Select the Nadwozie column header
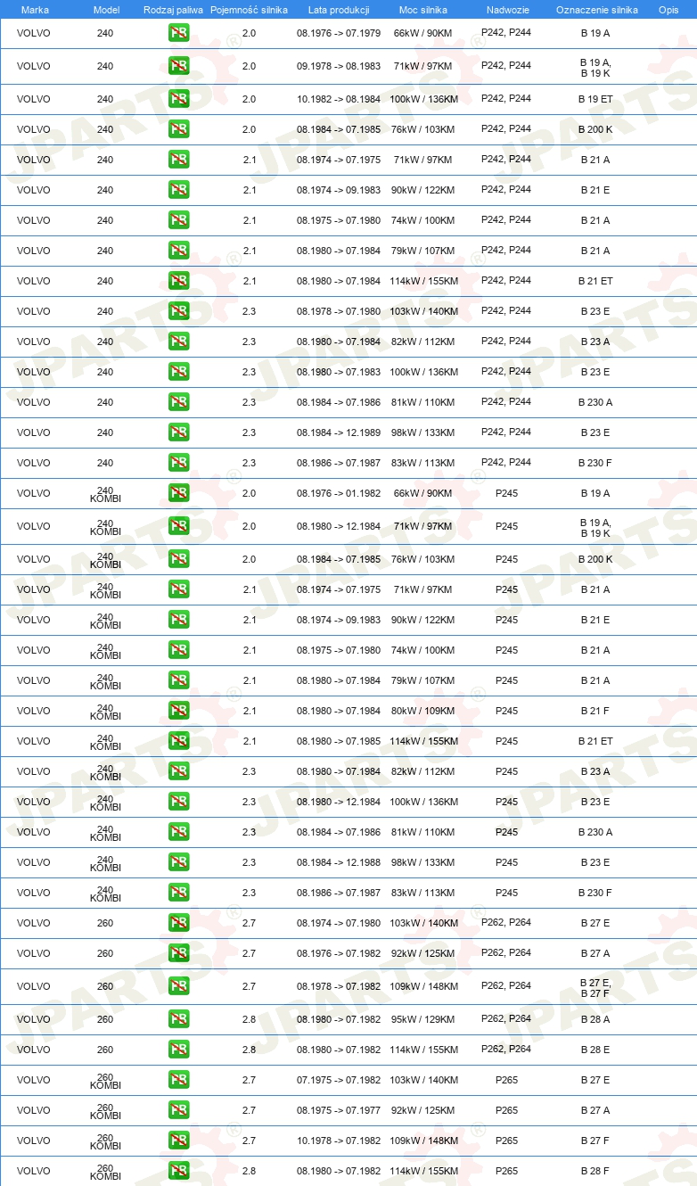 (508, 9)
